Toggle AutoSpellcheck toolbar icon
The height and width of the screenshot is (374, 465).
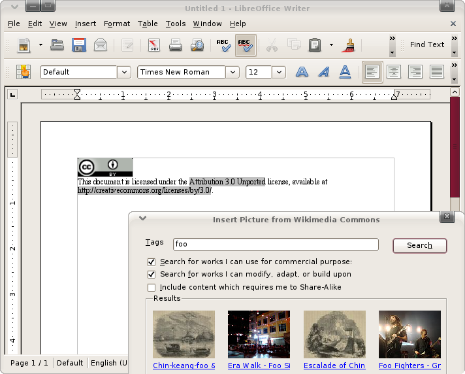click(246, 45)
